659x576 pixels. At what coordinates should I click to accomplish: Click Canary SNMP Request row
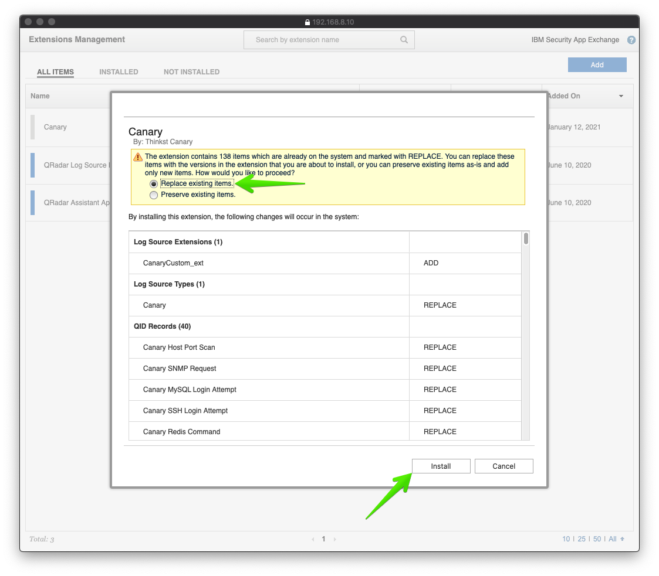point(325,369)
